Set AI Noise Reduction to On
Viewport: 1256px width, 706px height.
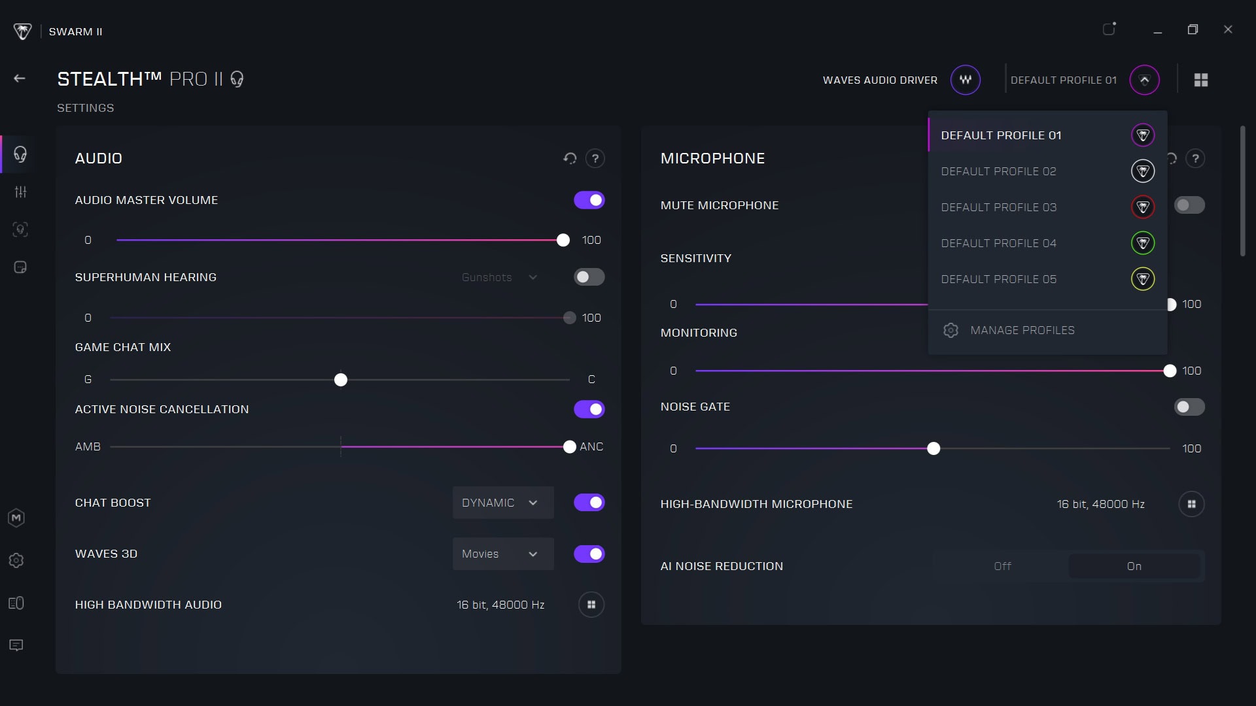[x=1134, y=566]
